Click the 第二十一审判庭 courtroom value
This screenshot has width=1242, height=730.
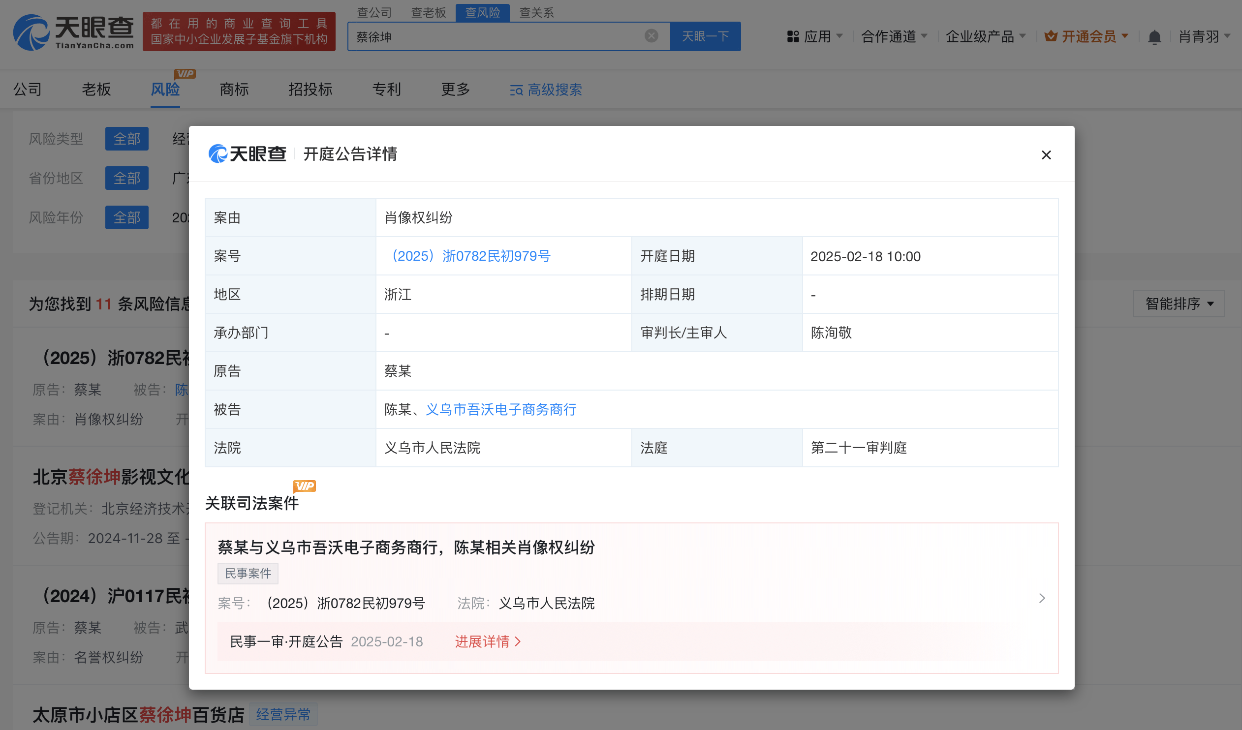point(859,448)
